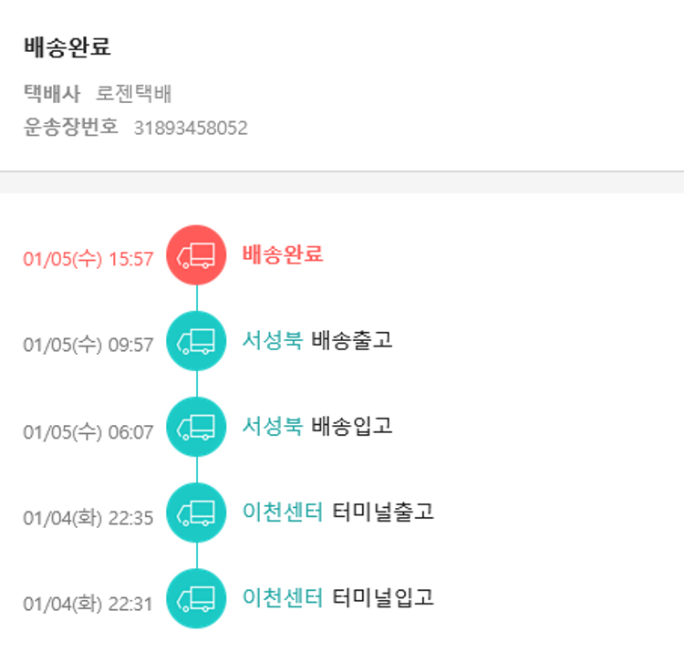Select the tracking number 31893458052
This screenshot has width=684, height=652.
tap(191, 128)
